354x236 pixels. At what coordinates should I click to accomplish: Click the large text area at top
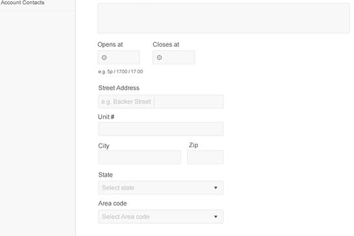224,18
